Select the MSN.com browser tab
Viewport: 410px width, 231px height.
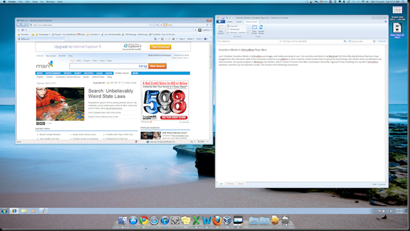click(41, 39)
